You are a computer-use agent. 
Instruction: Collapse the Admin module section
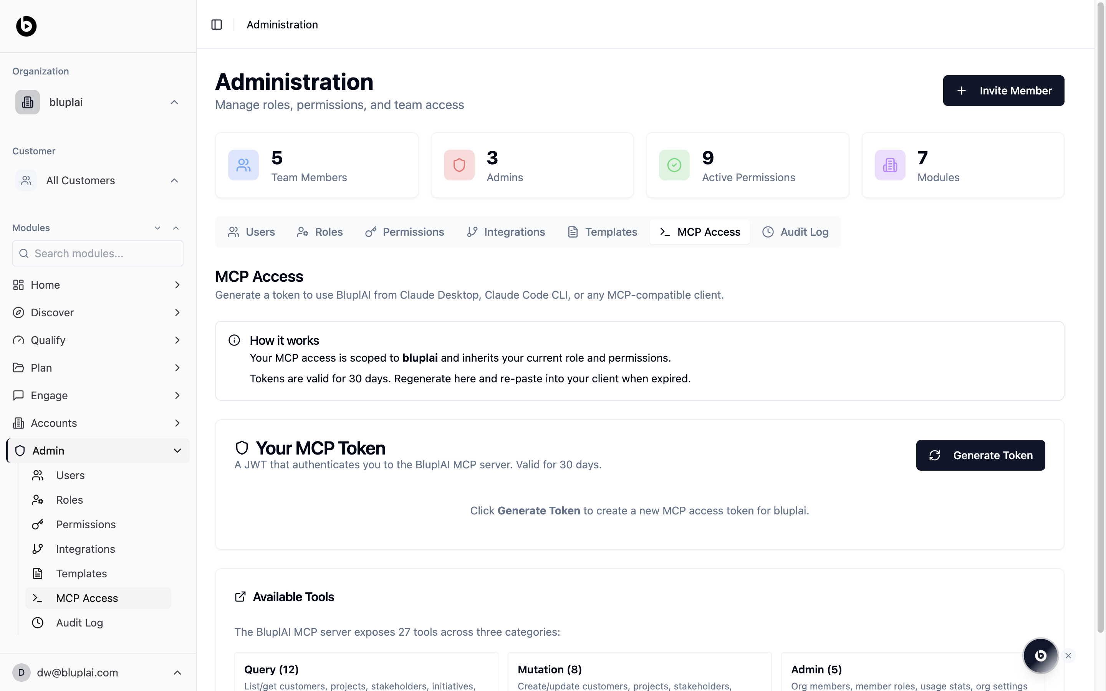177,451
